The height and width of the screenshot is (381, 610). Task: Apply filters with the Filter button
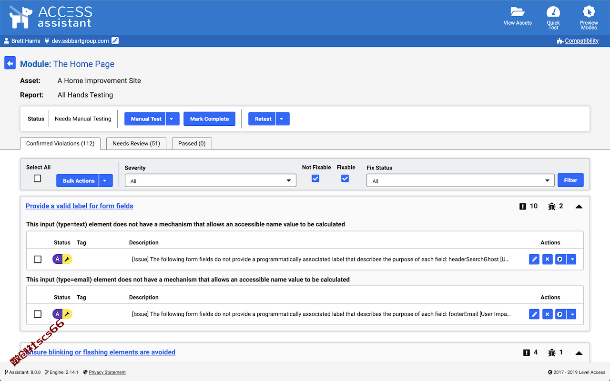tap(570, 180)
